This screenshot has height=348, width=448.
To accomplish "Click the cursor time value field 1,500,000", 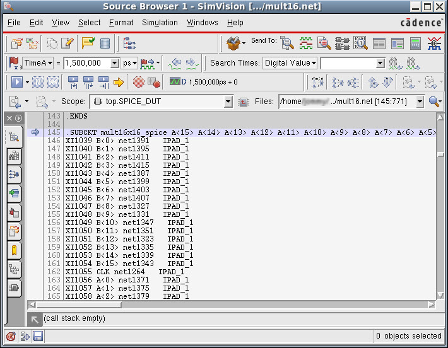I will click(86, 63).
